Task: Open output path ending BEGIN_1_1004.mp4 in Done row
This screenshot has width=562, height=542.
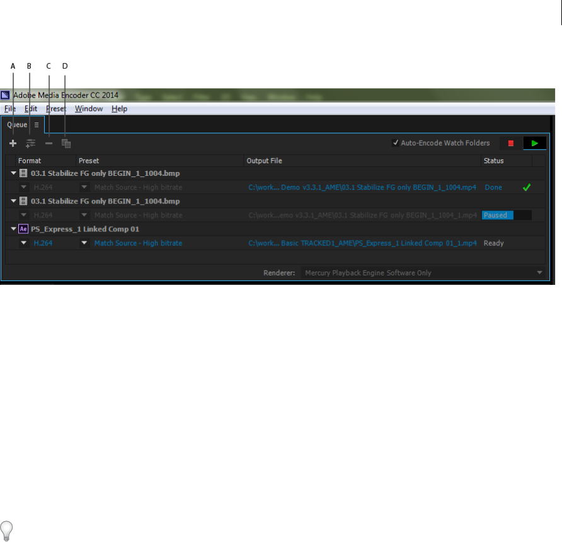Action: click(362, 187)
